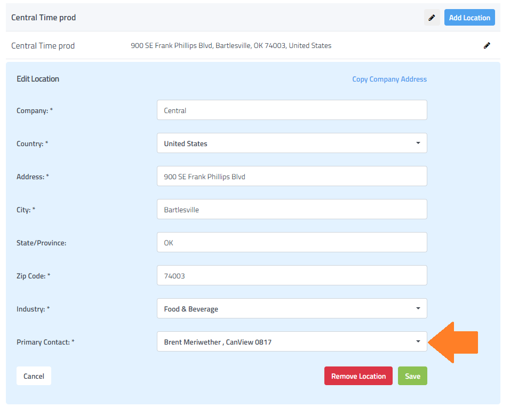Select the City field containing Bartlesville
This screenshot has height=415, width=510.
click(x=292, y=210)
